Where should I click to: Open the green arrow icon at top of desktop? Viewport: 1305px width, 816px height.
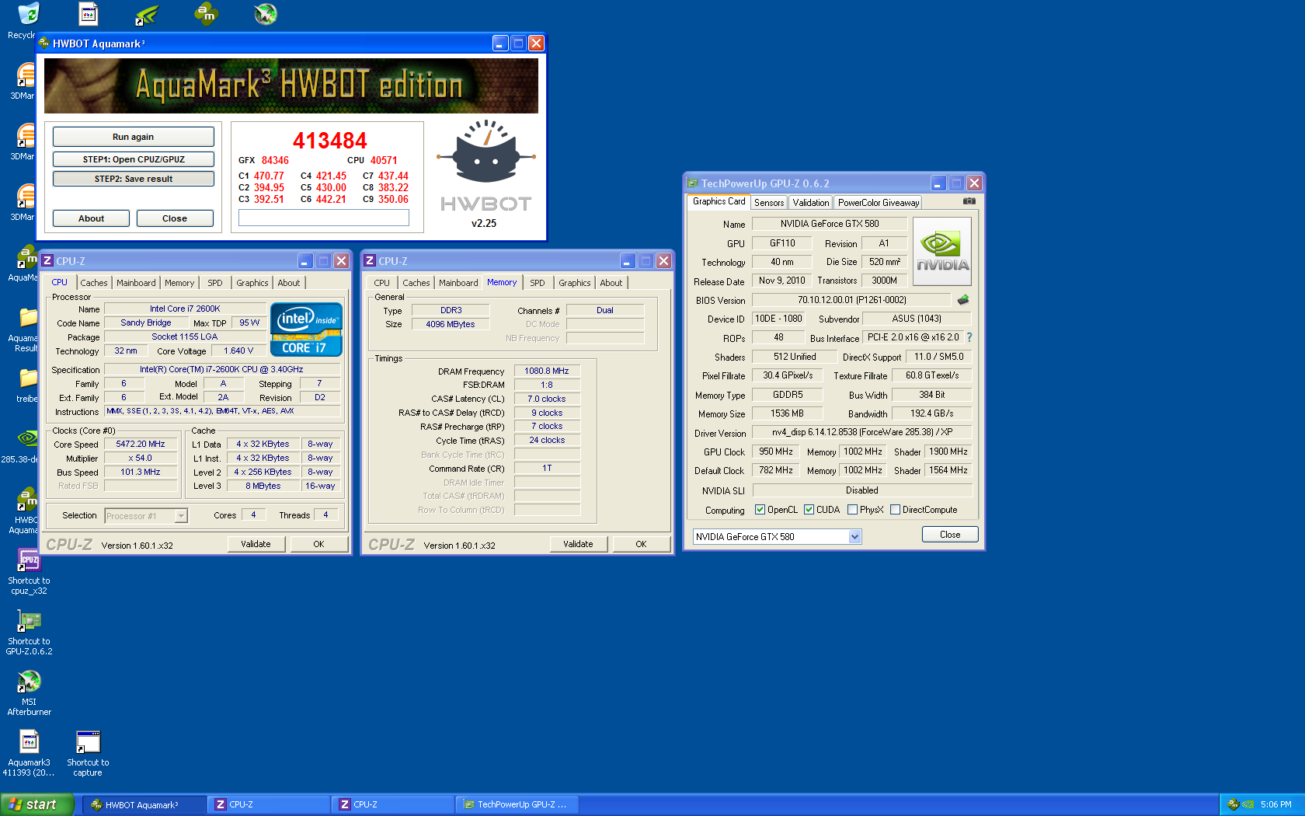pyautogui.click(x=147, y=14)
